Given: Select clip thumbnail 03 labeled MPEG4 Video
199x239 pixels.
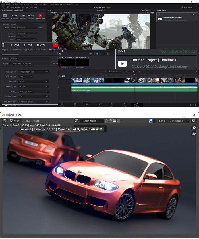Looking at the screenshot, I should coord(82,62).
